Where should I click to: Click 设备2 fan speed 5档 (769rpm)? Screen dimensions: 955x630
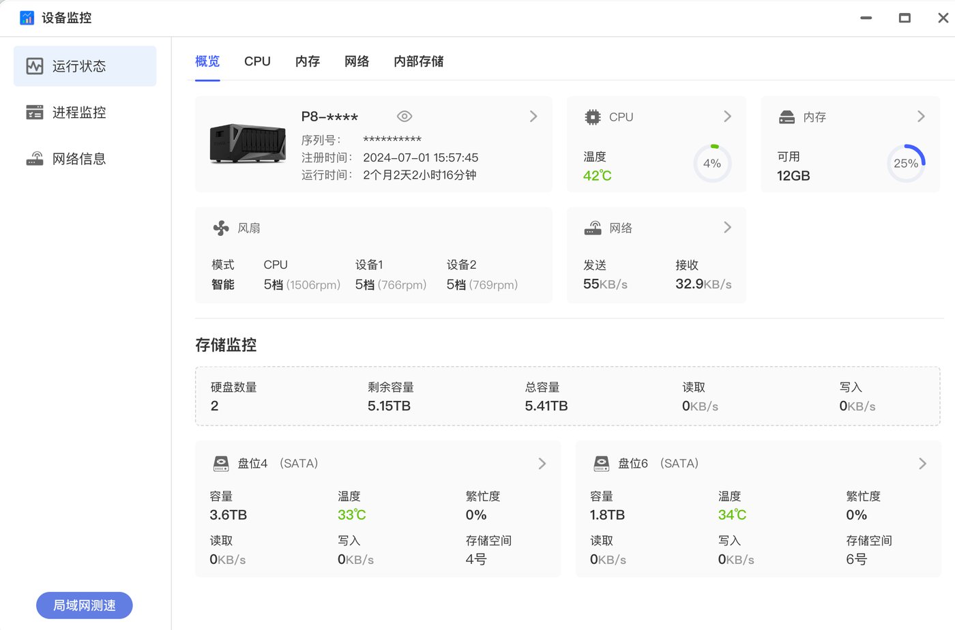(482, 284)
